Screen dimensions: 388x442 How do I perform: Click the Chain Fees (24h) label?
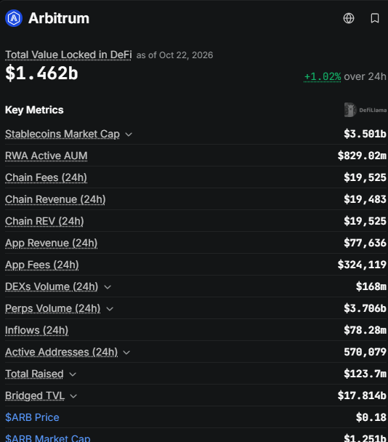[46, 177]
